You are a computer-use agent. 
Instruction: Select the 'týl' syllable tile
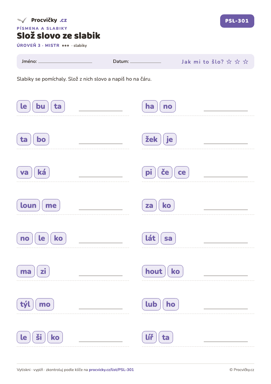click(x=25, y=304)
